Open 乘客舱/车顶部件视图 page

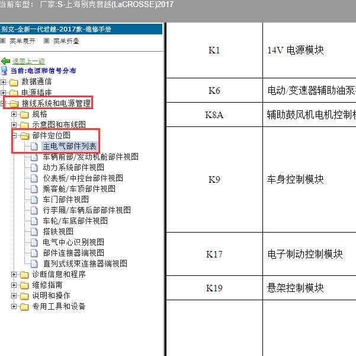click(x=79, y=189)
